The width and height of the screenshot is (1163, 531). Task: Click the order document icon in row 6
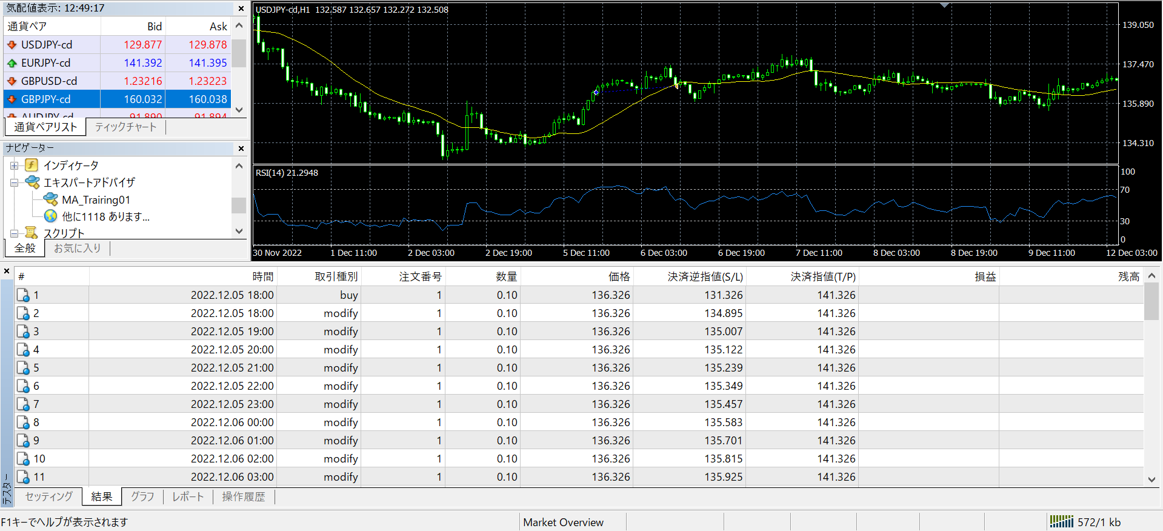(23, 386)
